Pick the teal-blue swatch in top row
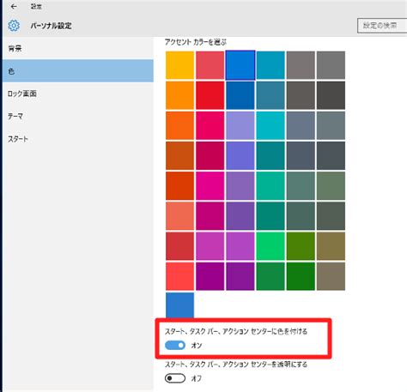This screenshot has width=407, height=392. click(x=270, y=65)
